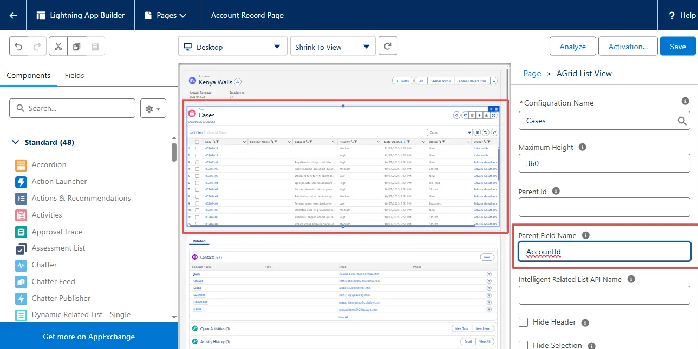This screenshot has height=349, width=698.
Task: Select the Related tab on the canvas
Action: pyautogui.click(x=199, y=241)
